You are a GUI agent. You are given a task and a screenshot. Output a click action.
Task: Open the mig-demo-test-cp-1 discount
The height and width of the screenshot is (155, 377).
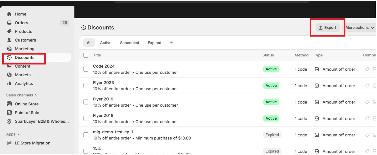(x=113, y=132)
